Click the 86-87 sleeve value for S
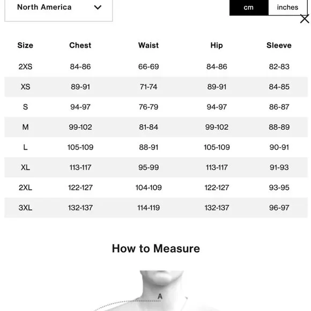311x311 pixels. tap(279, 107)
